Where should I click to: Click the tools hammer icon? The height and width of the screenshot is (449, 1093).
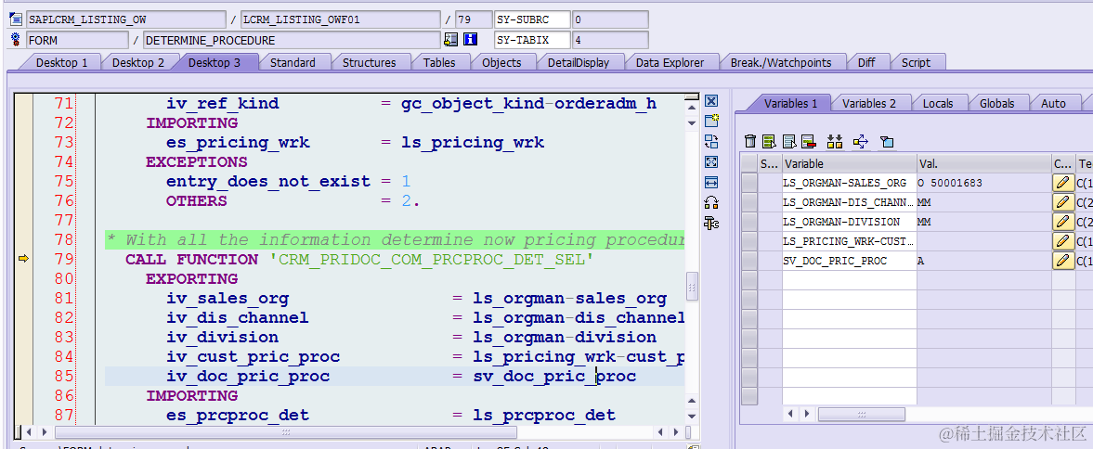point(711,223)
